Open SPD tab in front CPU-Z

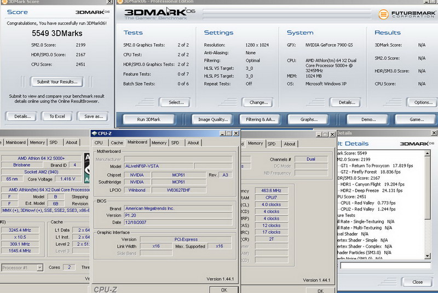point(175,143)
